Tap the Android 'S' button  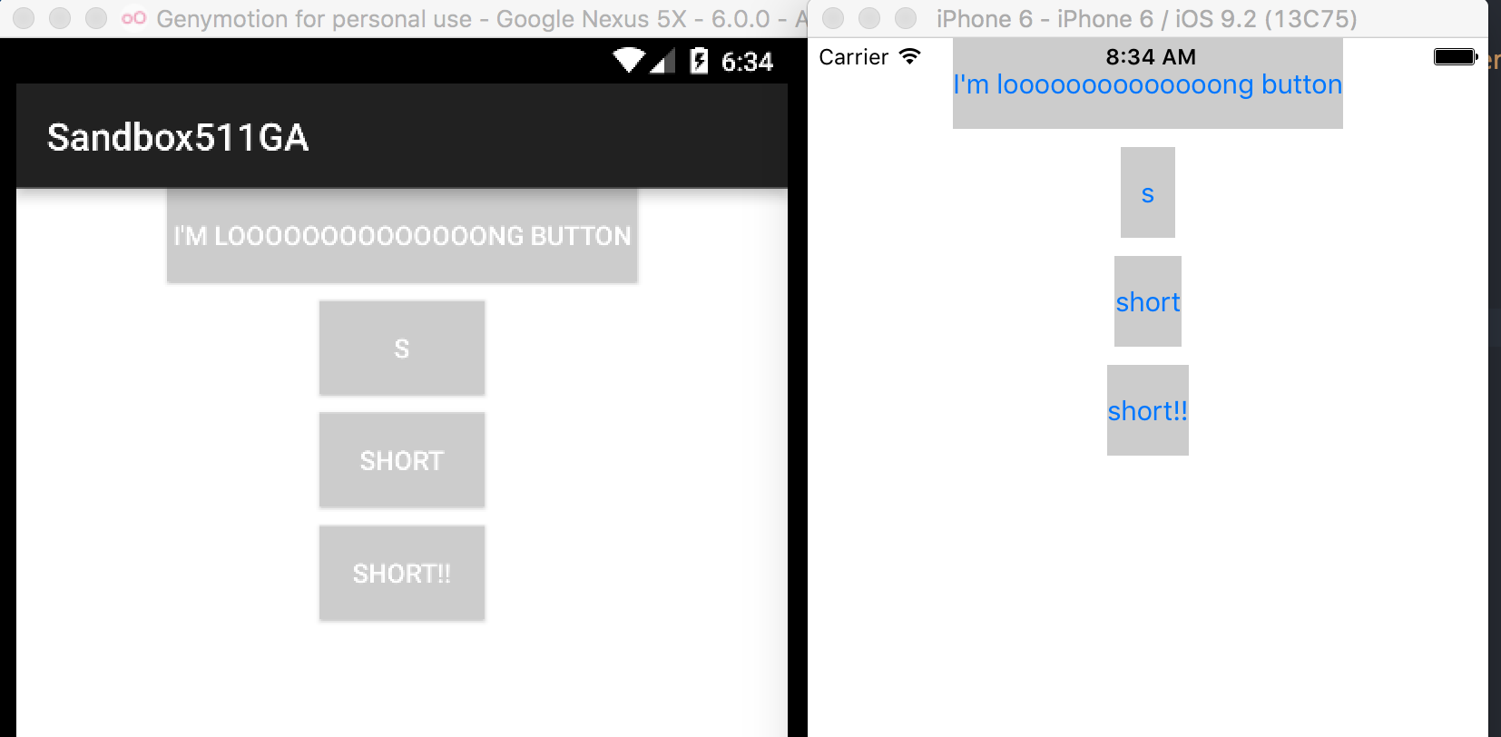tap(402, 348)
